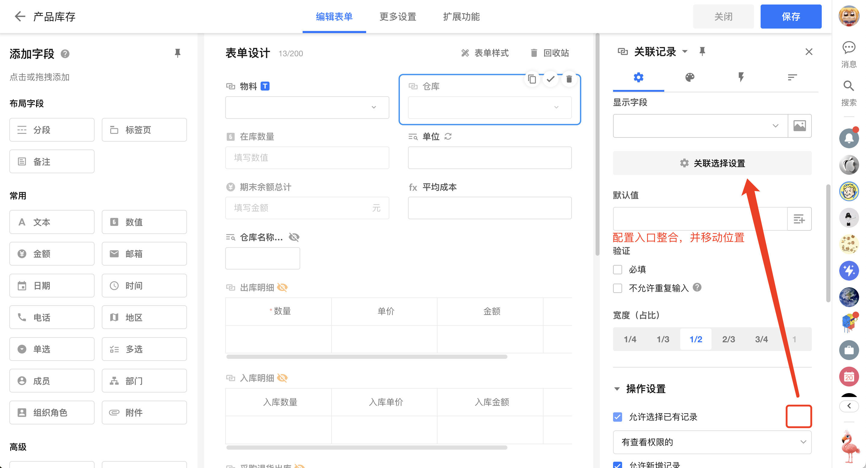Click the 保存 button
This screenshot has width=866, height=468.
[x=790, y=17]
